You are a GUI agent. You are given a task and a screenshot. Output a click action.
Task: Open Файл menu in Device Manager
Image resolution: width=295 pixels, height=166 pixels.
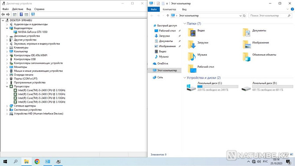pyautogui.click(x=5, y=9)
